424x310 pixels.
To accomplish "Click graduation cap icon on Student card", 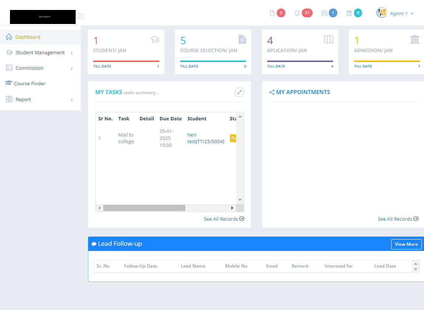I will click(155, 39).
